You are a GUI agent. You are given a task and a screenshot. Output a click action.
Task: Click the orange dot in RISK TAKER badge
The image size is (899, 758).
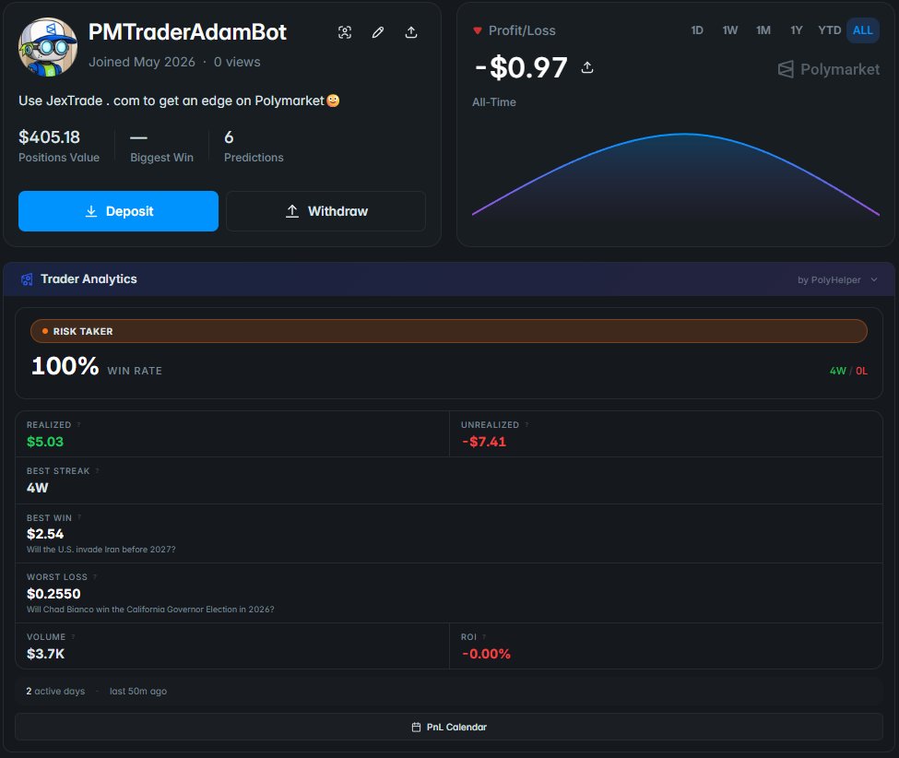(x=45, y=331)
